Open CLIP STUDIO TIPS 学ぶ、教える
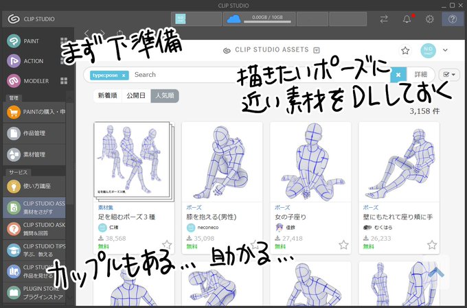 (34, 250)
